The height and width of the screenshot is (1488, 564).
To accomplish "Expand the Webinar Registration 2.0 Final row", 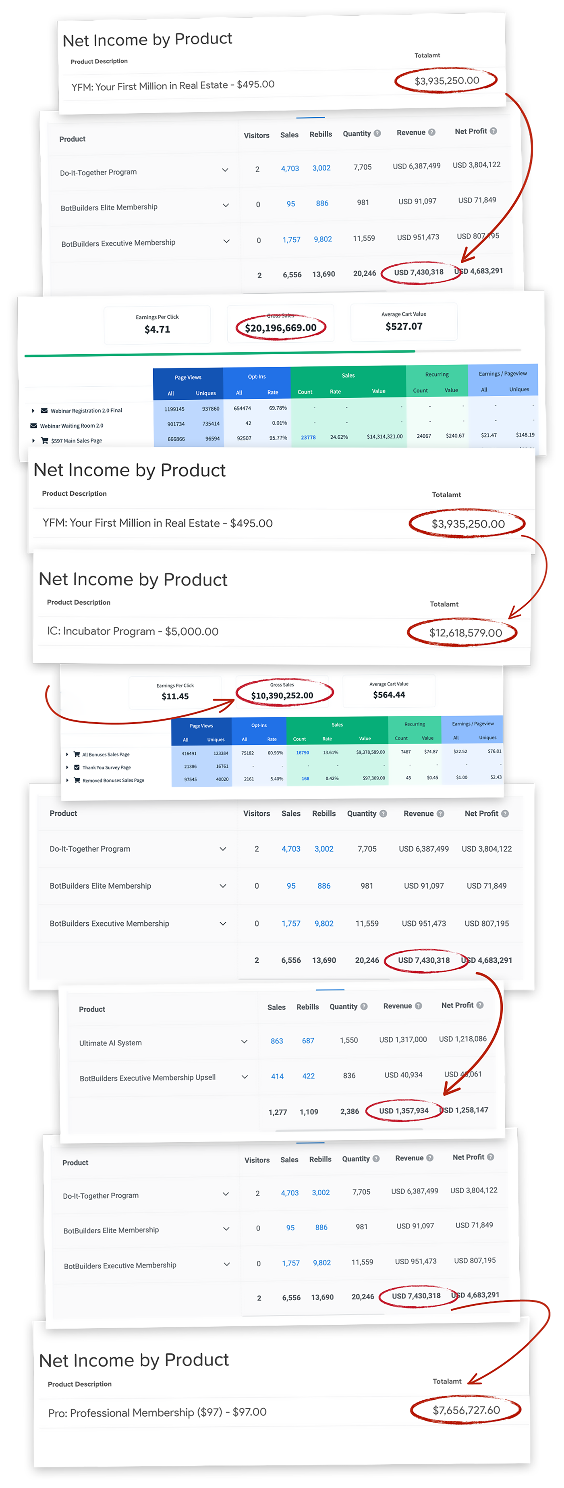I will (33, 411).
